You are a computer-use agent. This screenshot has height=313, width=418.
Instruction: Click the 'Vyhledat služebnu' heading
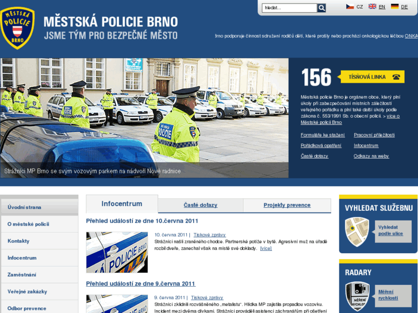[x=378, y=208]
